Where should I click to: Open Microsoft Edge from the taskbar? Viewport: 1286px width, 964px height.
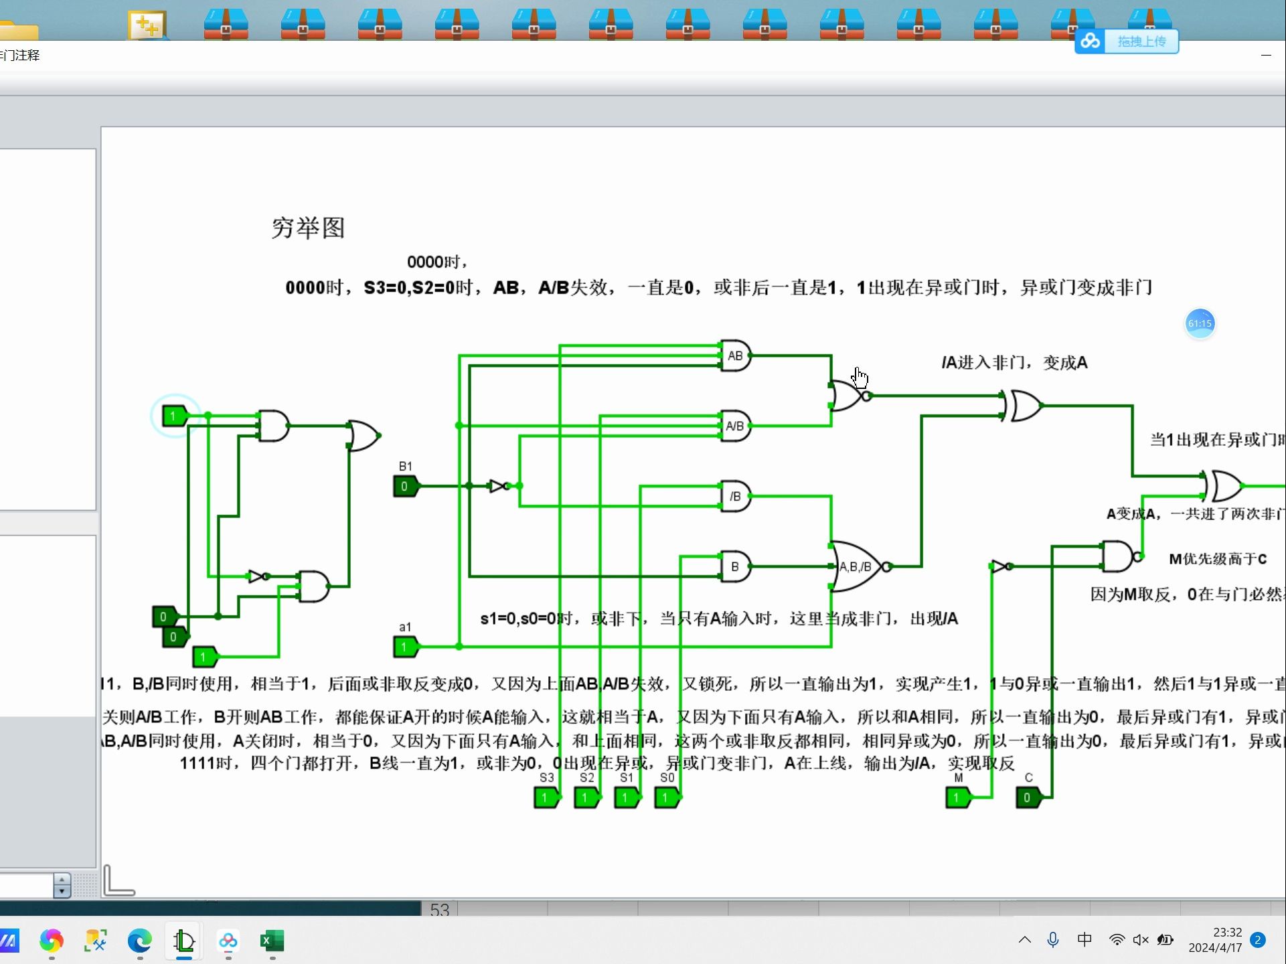point(139,941)
